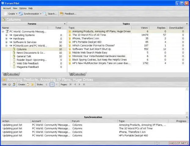Select the first Styles icon
The width and height of the screenshot is (190, 146).
coord(46,84)
